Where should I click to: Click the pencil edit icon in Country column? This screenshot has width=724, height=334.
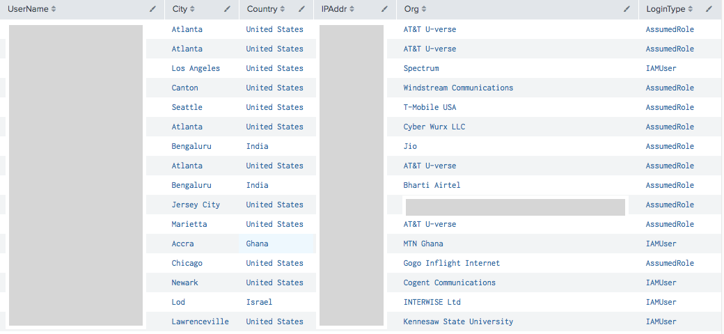[x=301, y=9]
